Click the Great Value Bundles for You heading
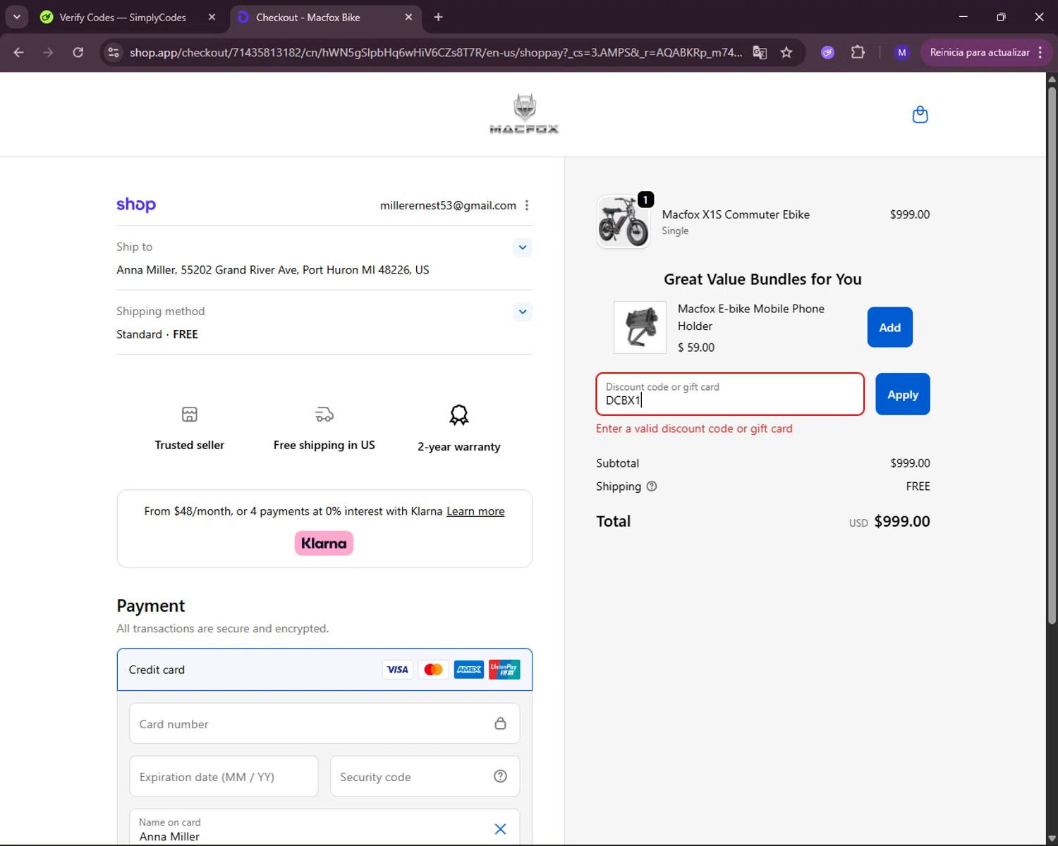Screen dimensions: 1058x846 tap(762, 279)
